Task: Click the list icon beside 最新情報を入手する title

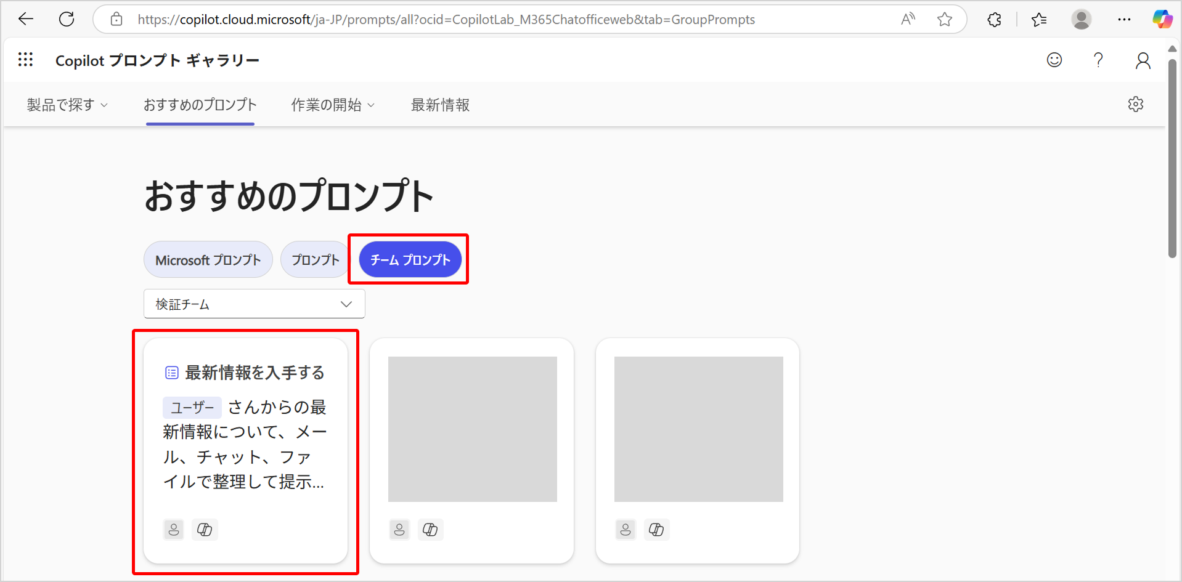Action: click(x=172, y=373)
